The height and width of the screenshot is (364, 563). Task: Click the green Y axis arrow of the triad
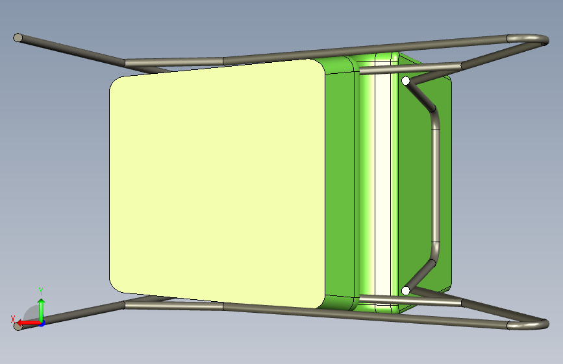42,310
